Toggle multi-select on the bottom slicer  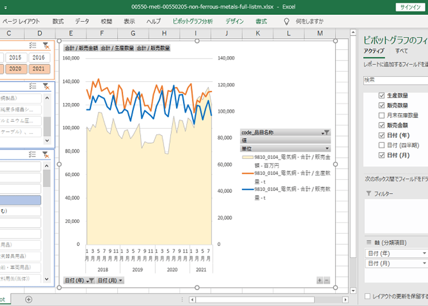click(32, 154)
